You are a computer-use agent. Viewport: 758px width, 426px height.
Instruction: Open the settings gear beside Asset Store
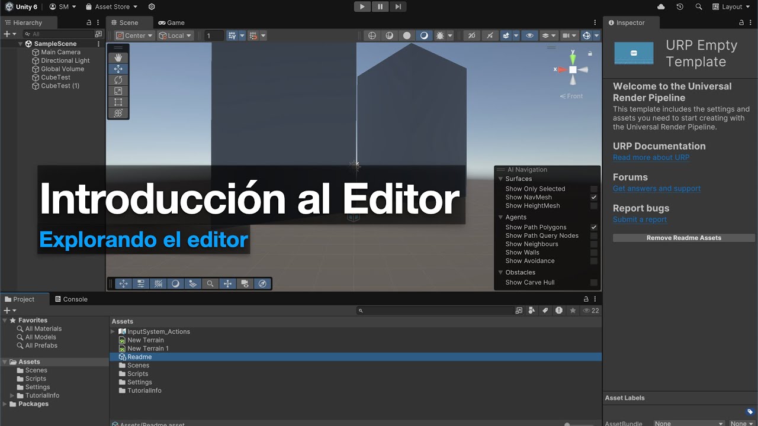(152, 7)
